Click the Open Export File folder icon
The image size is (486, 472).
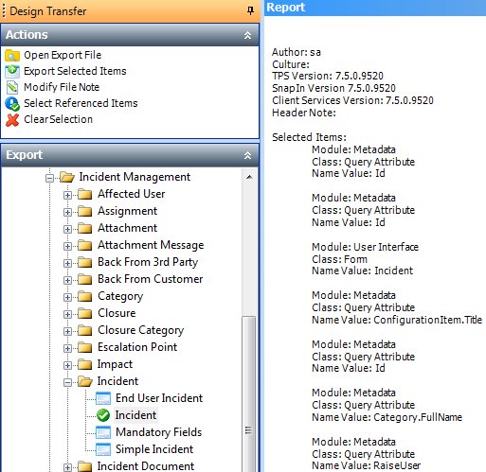click(12, 55)
